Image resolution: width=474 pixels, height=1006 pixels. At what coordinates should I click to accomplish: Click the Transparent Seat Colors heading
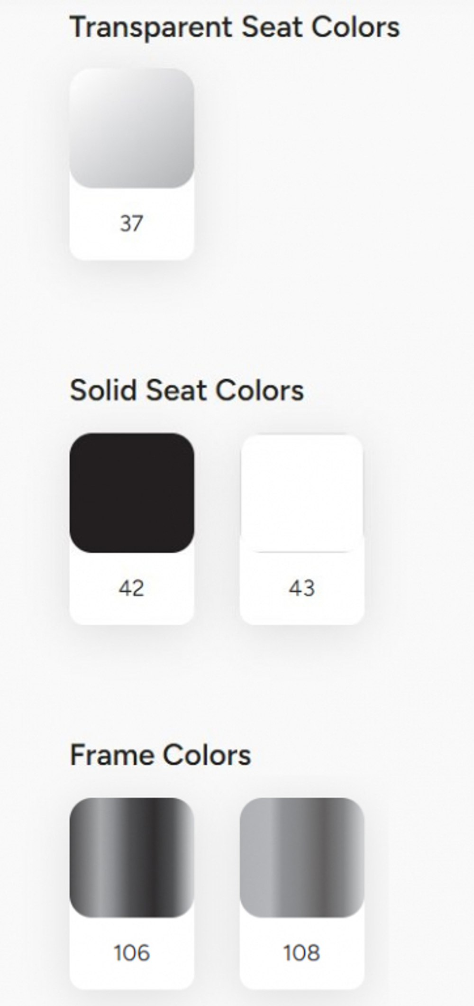[235, 27]
